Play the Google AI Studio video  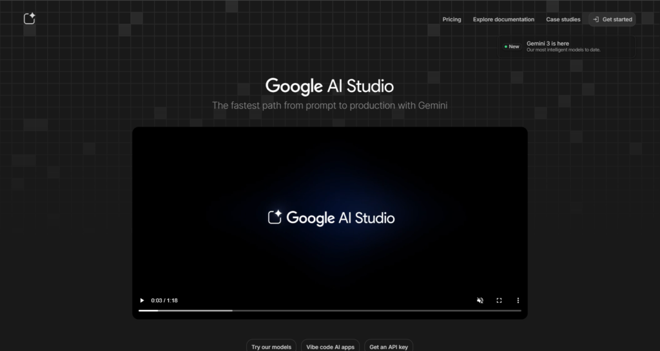(x=142, y=300)
